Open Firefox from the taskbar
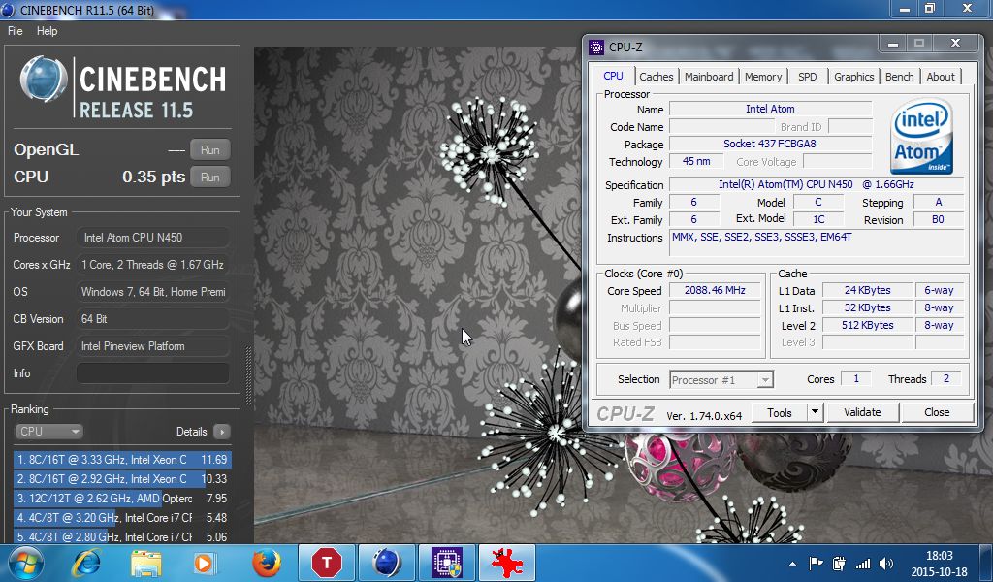This screenshot has height=582, width=993. (266, 563)
